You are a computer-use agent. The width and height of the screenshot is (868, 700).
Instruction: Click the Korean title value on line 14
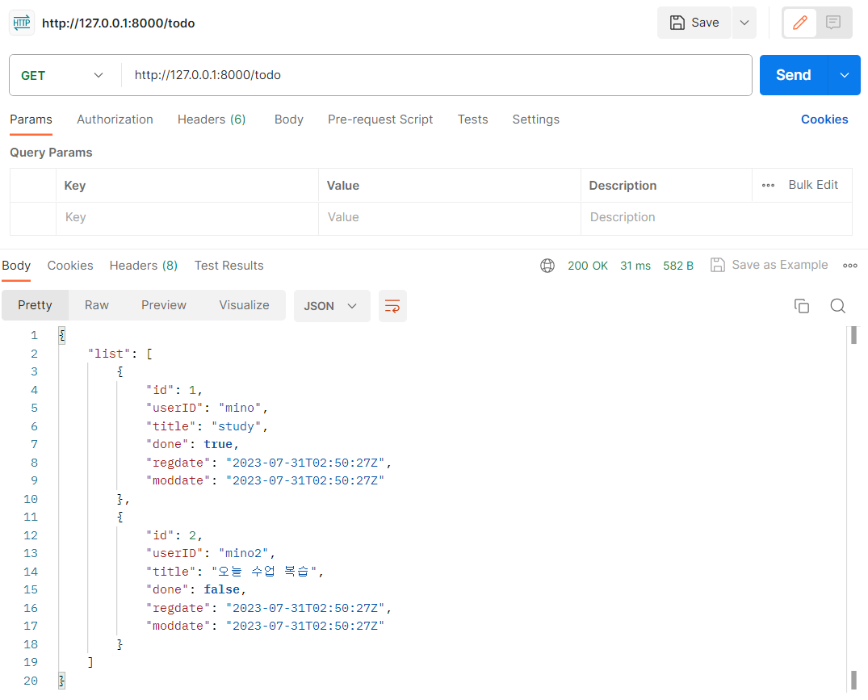tap(265, 572)
